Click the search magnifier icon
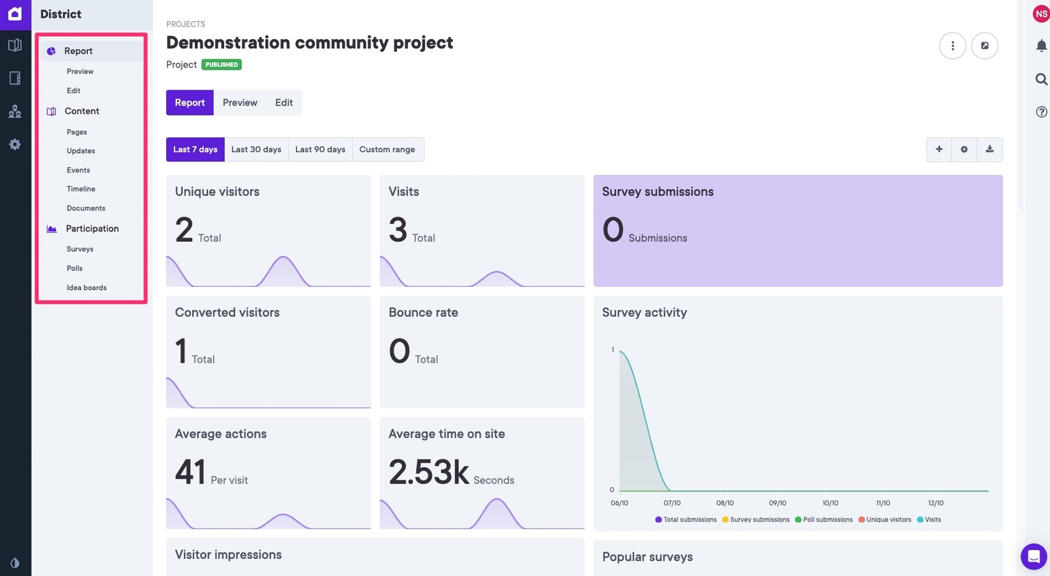The height and width of the screenshot is (576, 1050). point(1040,79)
